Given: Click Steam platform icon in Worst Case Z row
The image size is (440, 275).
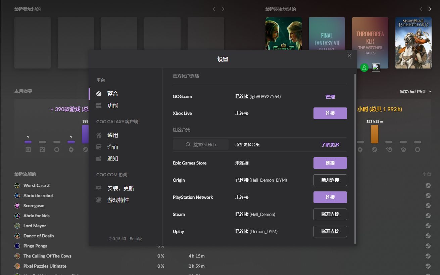Looking at the screenshot, I should (x=428, y=185).
